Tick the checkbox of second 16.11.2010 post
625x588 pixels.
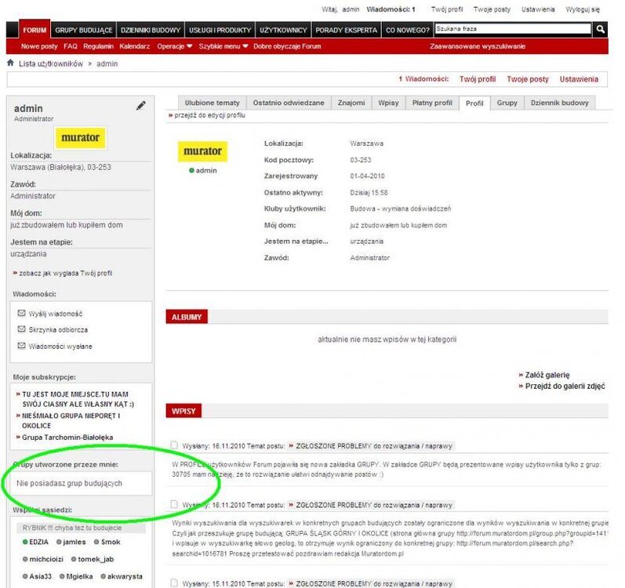click(x=174, y=505)
